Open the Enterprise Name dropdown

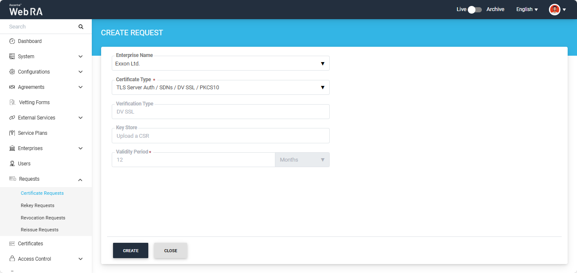pyautogui.click(x=220, y=63)
